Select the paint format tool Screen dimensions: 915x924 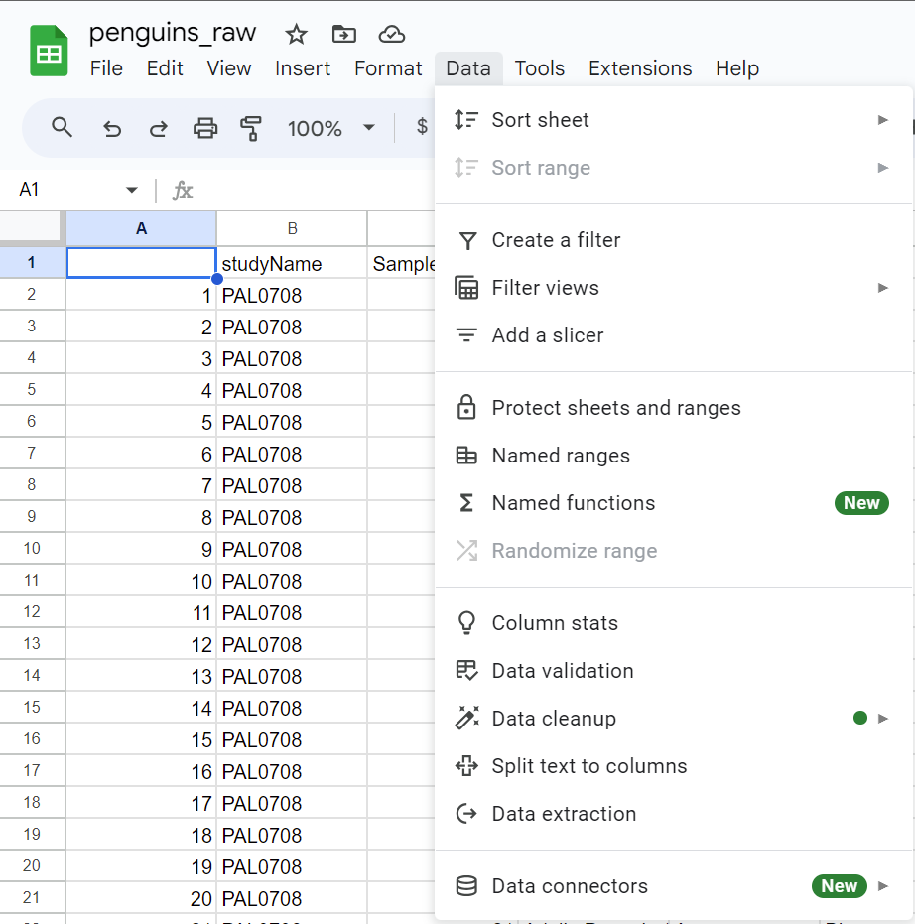(x=252, y=128)
